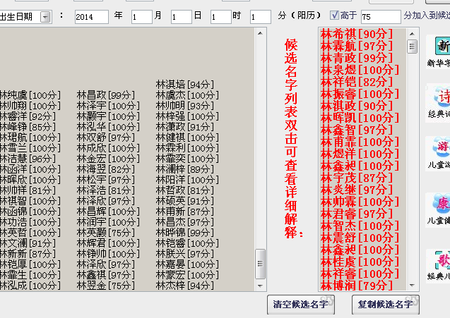Select candidate 林祥睿[100分]

click(360, 274)
